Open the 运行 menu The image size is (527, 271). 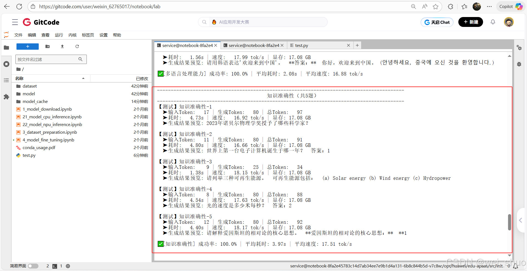[59, 35]
